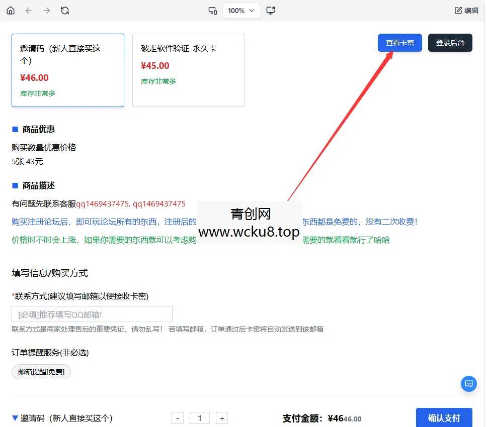Click the home icon in the toolbar
487x427 pixels.
(x=10, y=10)
